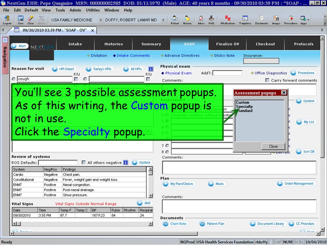
Task: Switch to the Finalize OV tab
Action: (227, 44)
